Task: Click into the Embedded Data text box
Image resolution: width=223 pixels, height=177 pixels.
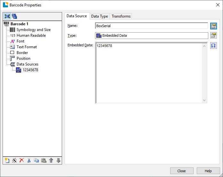Action: click(149, 73)
